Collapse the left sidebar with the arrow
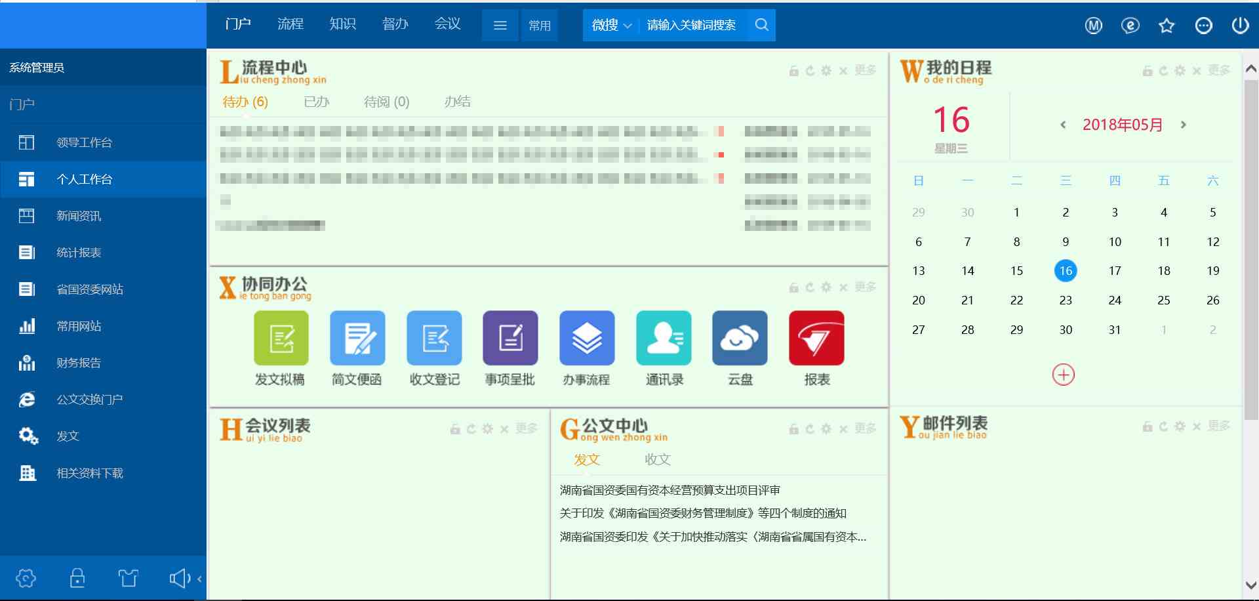Image resolution: width=1259 pixels, height=601 pixels. 199,578
